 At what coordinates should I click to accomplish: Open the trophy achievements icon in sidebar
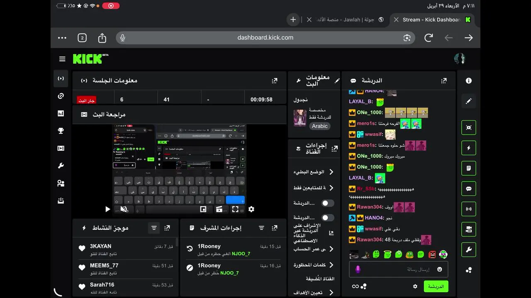pos(61,131)
